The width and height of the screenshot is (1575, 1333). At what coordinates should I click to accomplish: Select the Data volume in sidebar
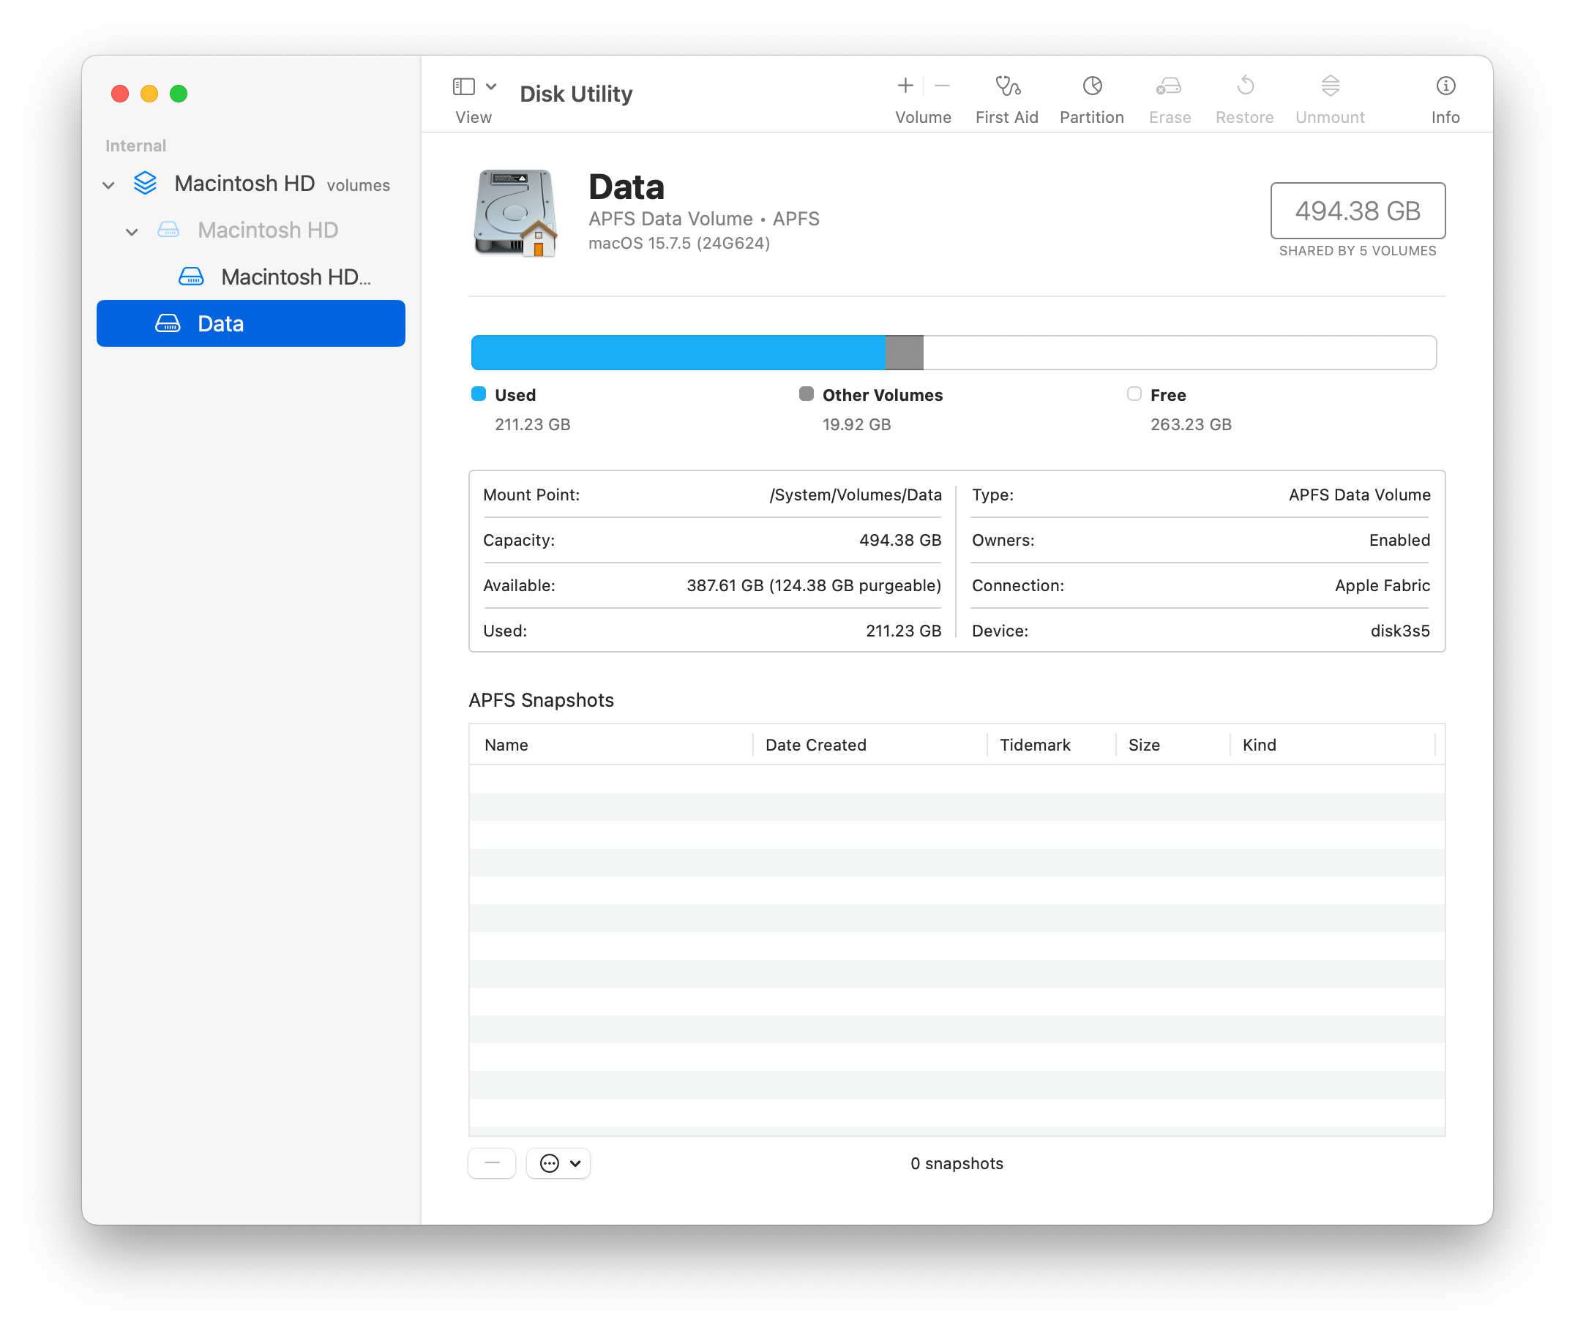(x=251, y=323)
